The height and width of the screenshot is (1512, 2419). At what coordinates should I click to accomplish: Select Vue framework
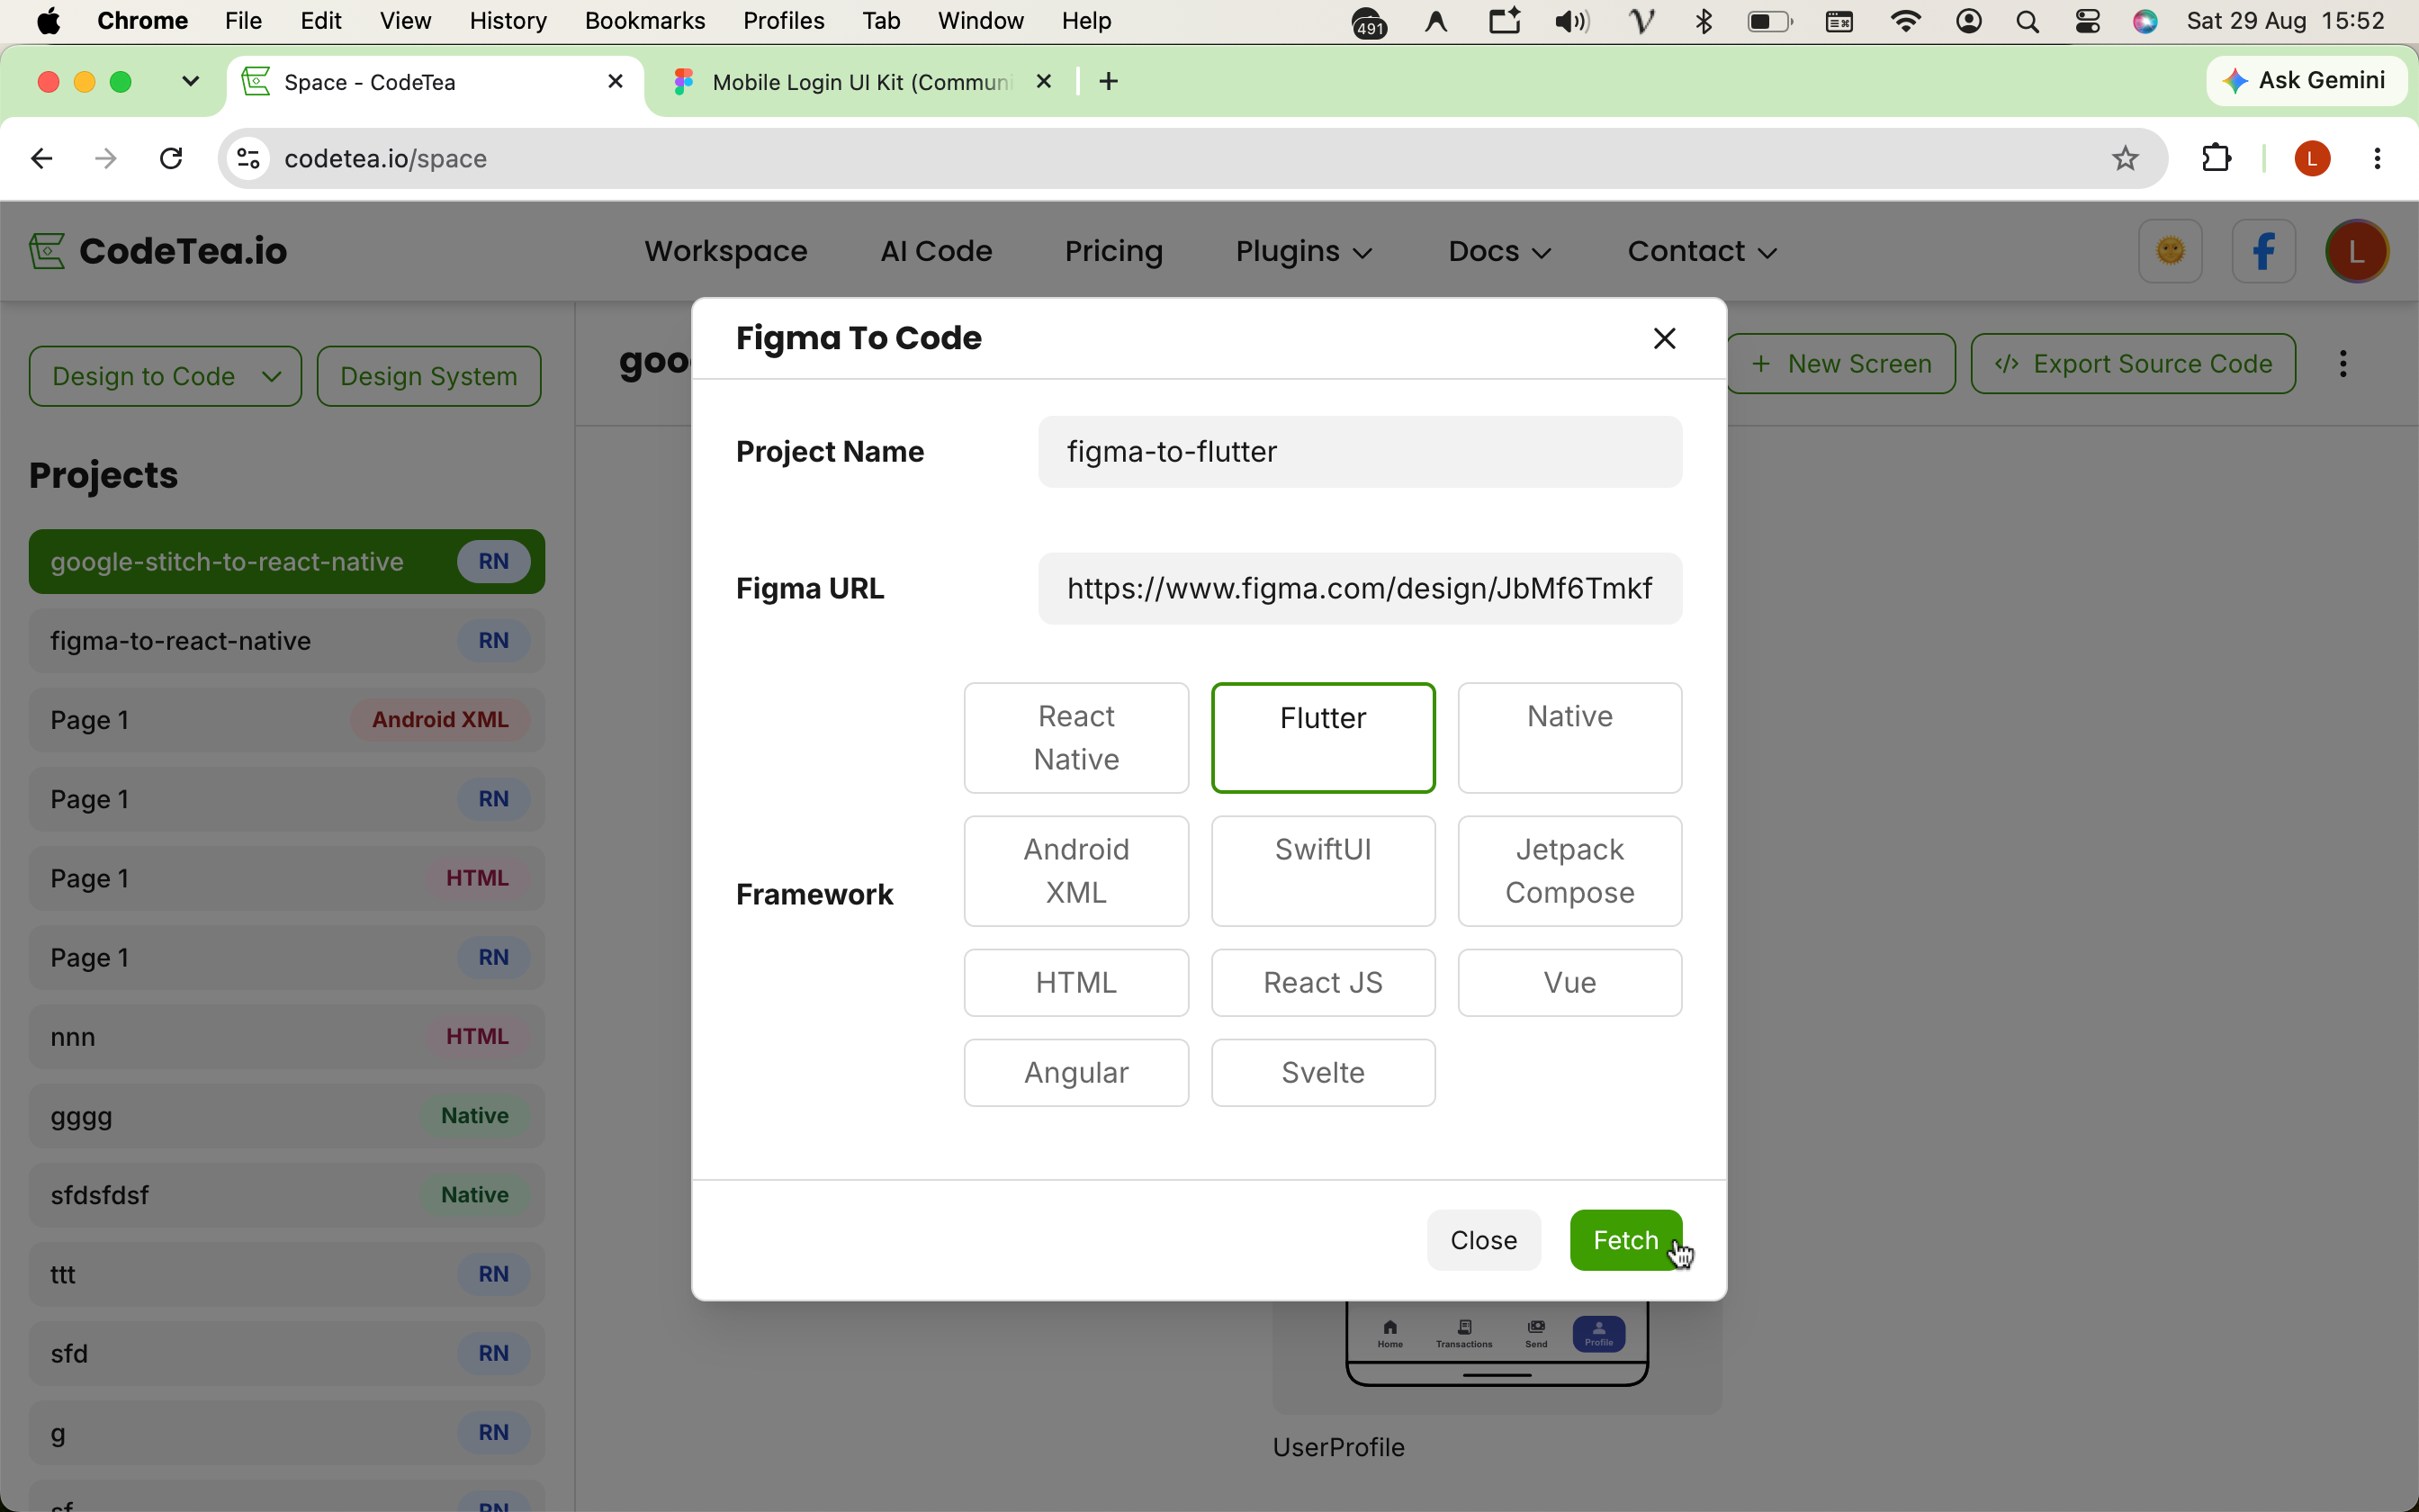pos(1569,983)
